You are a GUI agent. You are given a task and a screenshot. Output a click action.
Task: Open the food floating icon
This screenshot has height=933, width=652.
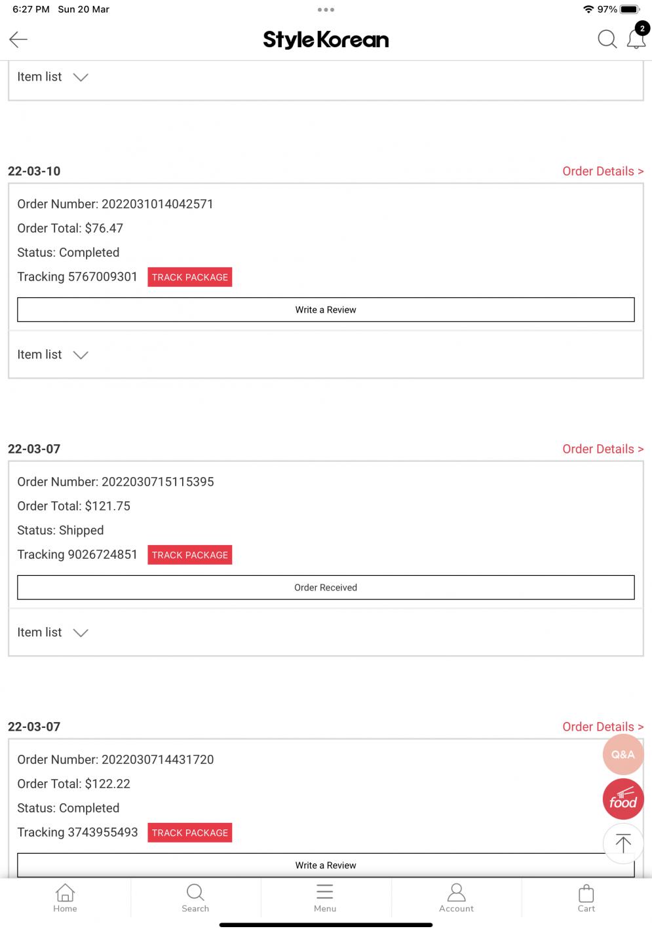(623, 799)
